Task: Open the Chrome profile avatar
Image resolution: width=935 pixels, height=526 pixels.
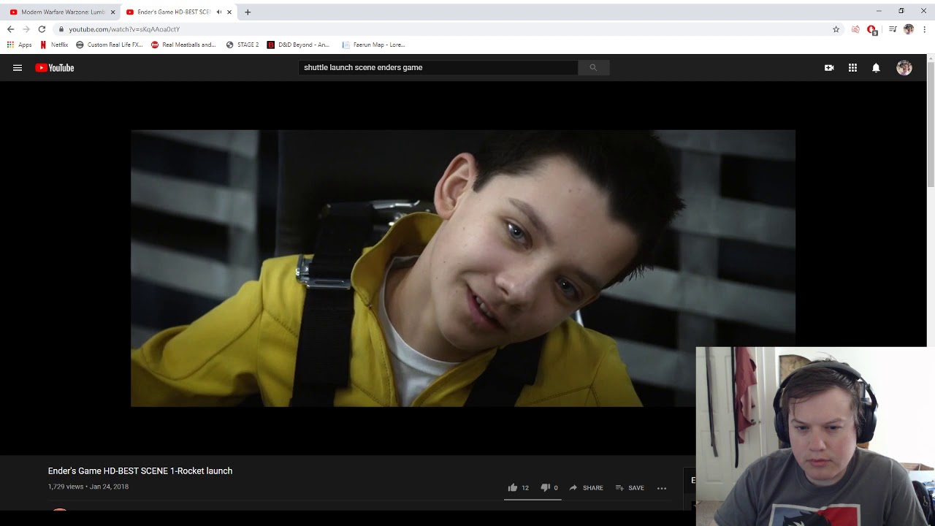Action: click(909, 29)
